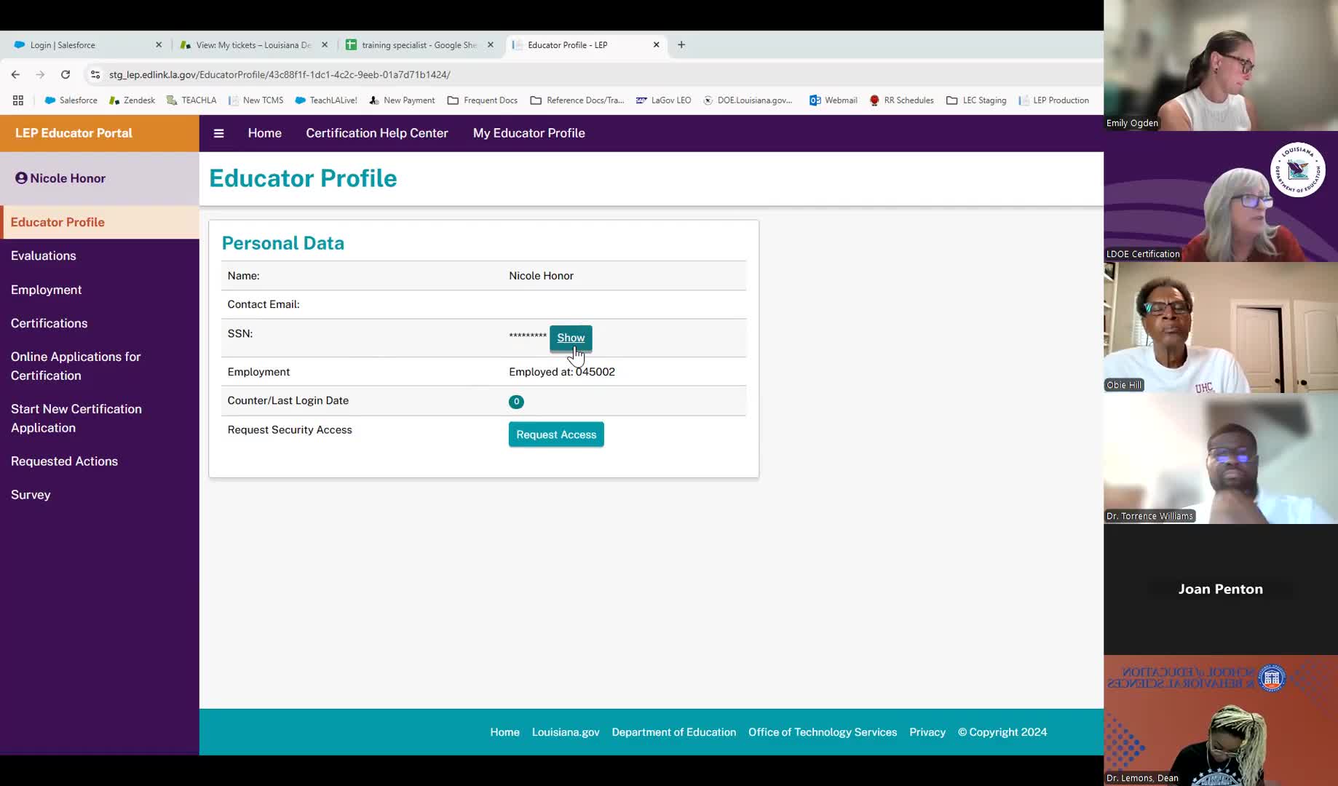Screen dimensions: 1338x786
Task: Close the Educator Profile - LEP tab
Action: (x=657, y=45)
